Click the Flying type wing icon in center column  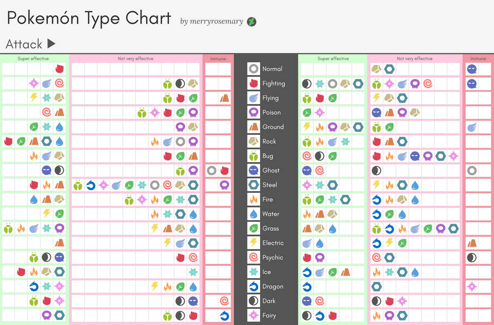(254, 98)
